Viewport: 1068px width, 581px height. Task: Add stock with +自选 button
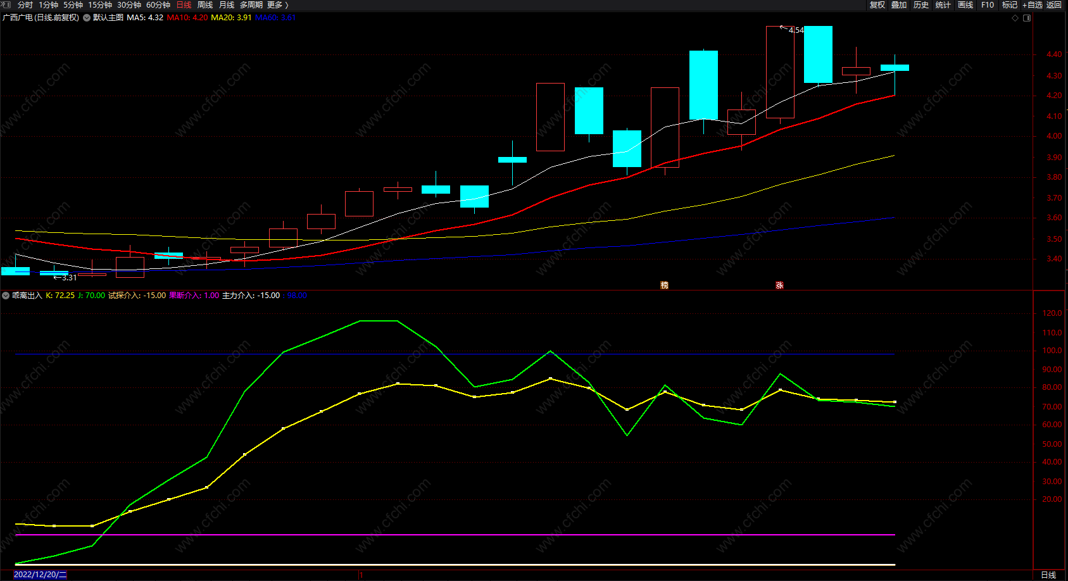click(1033, 5)
